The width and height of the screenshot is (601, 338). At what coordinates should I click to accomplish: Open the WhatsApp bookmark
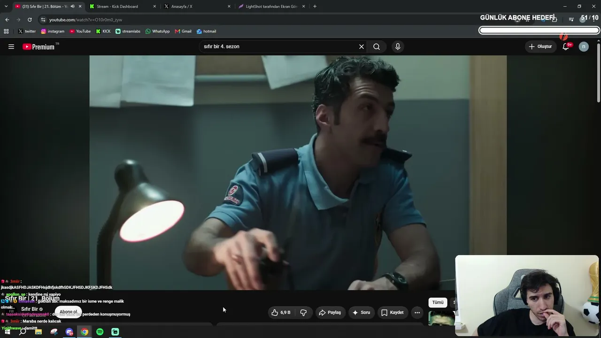click(158, 31)
